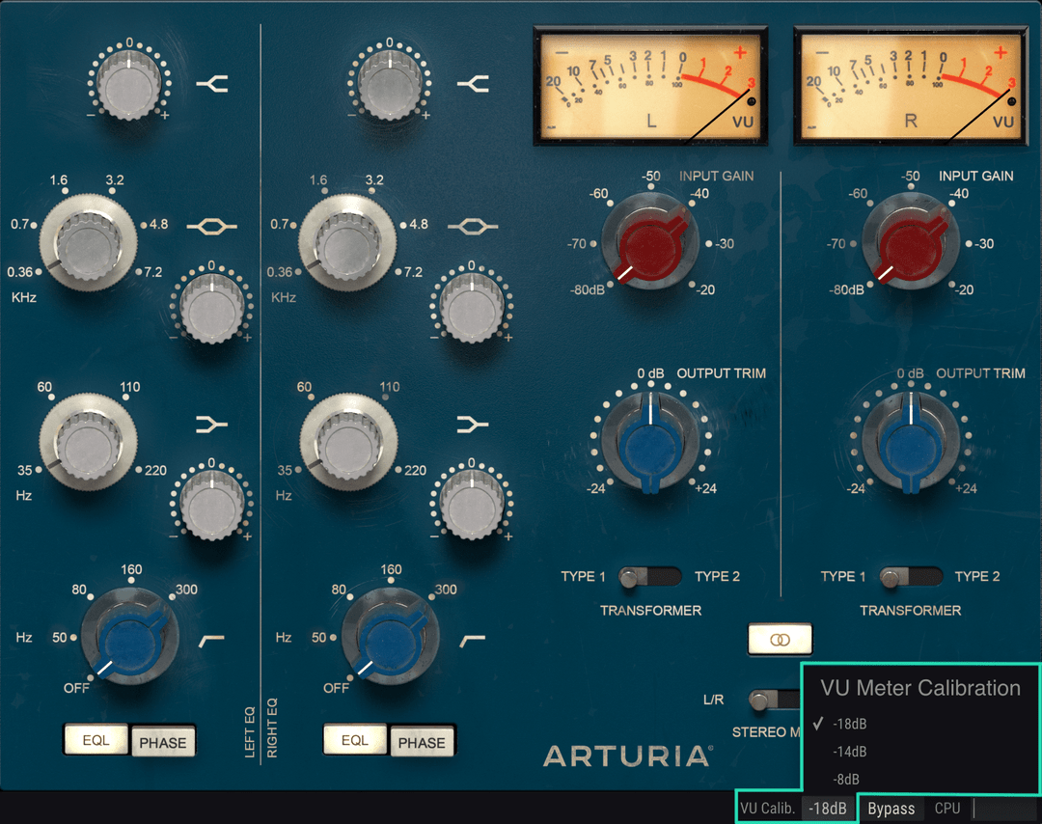This screenshot has width=1042, height=824.
Task: Flip the left channel Transformer type switch
Action: 649,577
